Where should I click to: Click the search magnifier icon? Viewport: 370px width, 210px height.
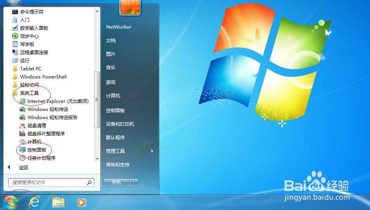[x=89, y=183]
